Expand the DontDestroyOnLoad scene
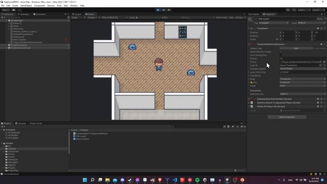Screen dimensions: 327x184 [x=6, y=48]
